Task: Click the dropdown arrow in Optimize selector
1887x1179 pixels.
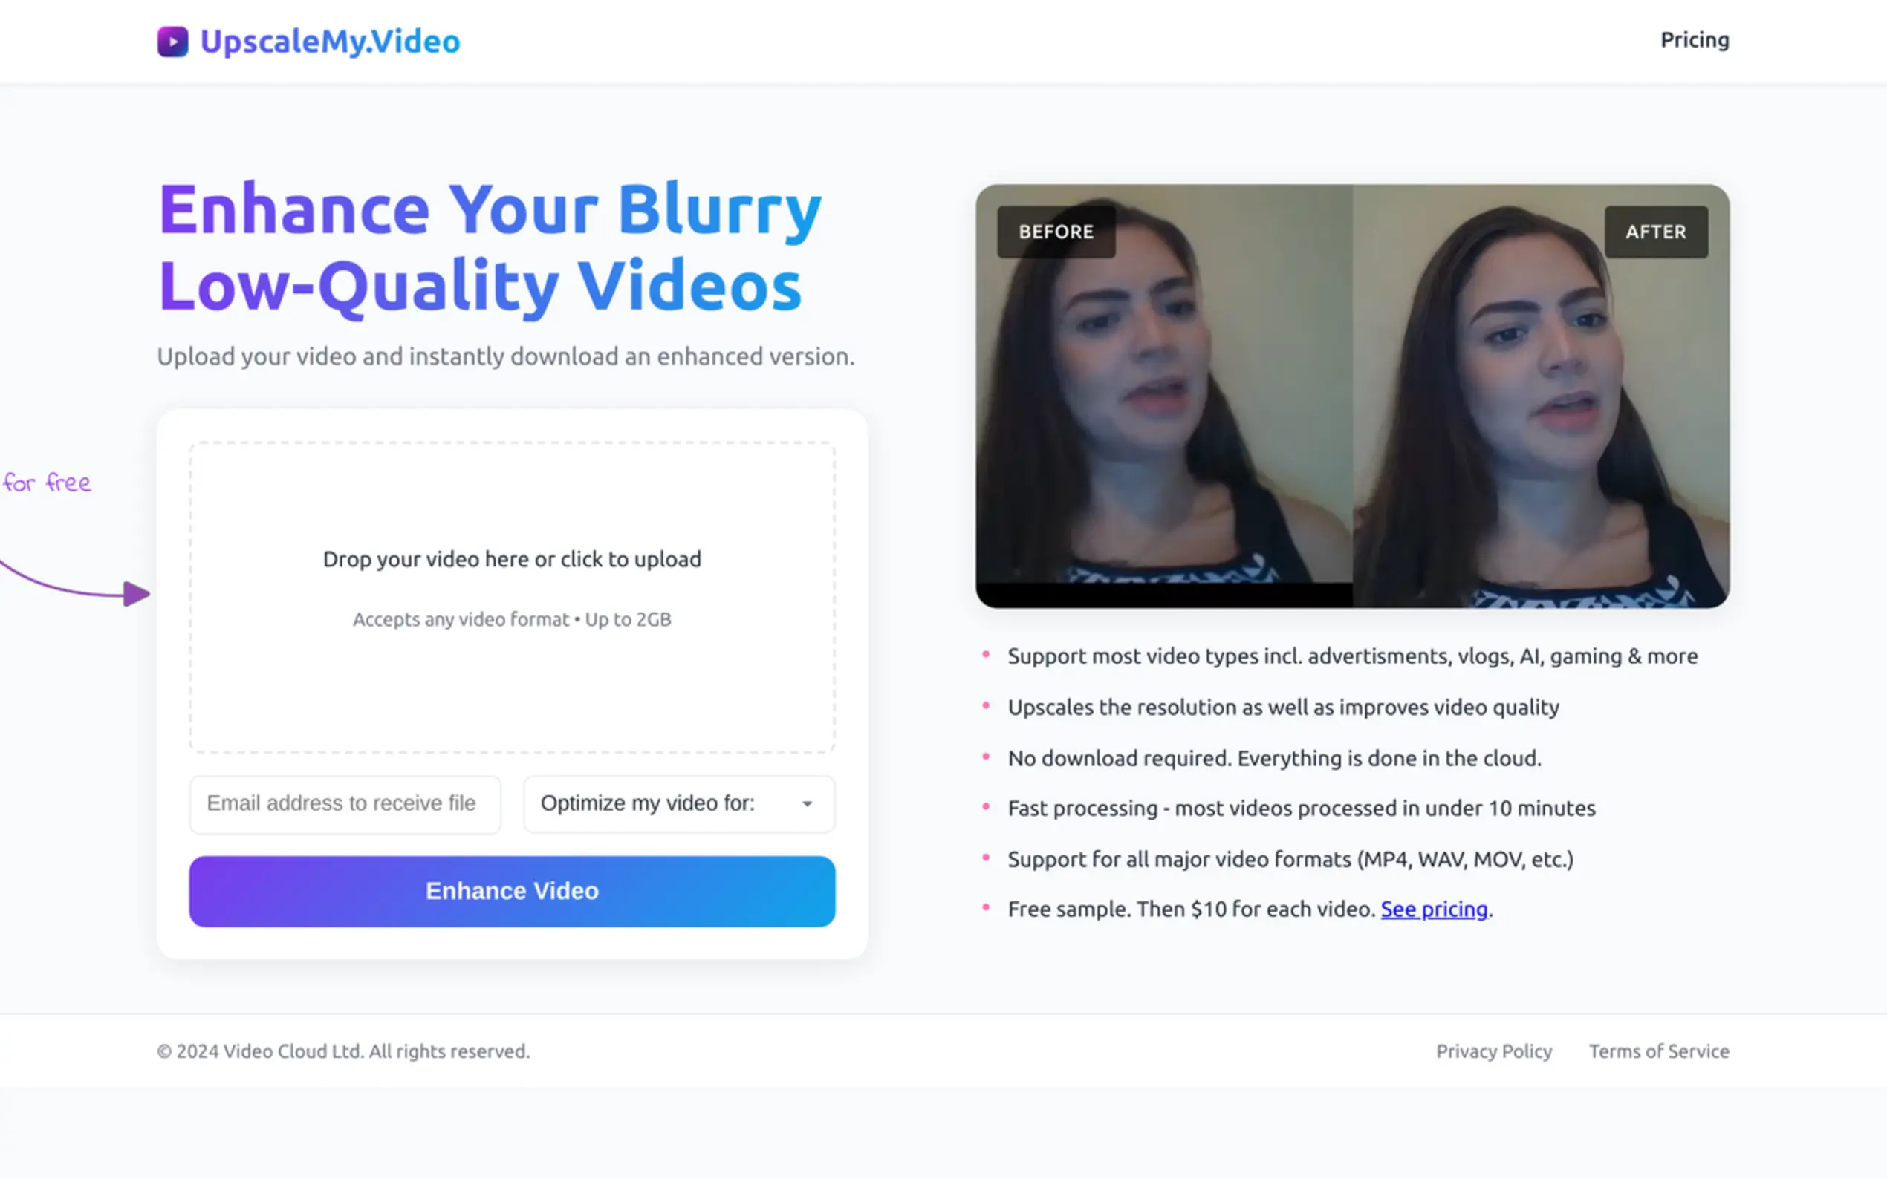Action: tap(808, 804)
